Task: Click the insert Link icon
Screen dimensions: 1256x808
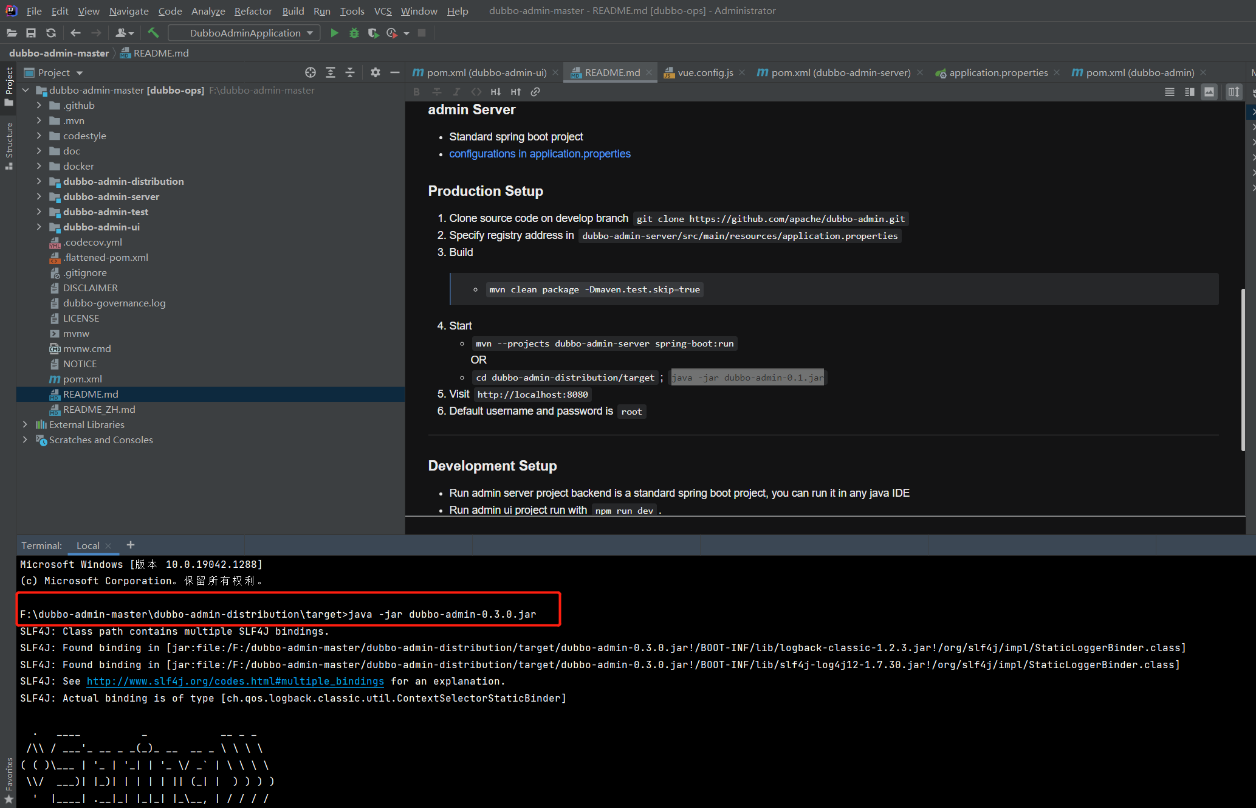Action: [535, 92]
